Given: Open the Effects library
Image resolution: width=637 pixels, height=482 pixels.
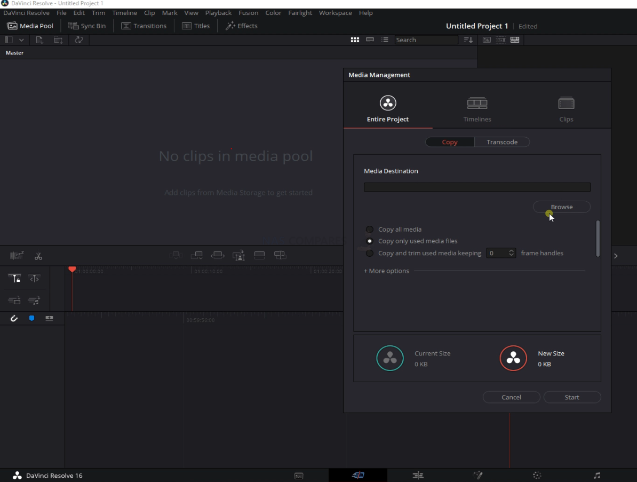Looking at the screenshot, I should tap(242, 26).
